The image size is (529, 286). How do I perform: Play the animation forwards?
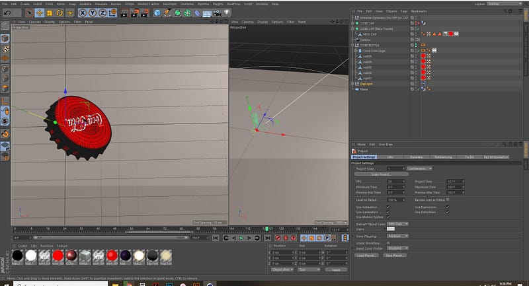click(241, 238)
